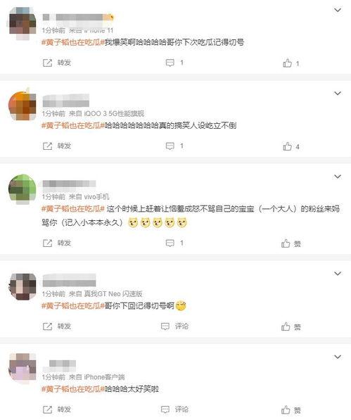Expand options chevron on iQOO 3 post
Viewport: 351px width, 420px height.
pyautogui.click(x=338, y=93)
